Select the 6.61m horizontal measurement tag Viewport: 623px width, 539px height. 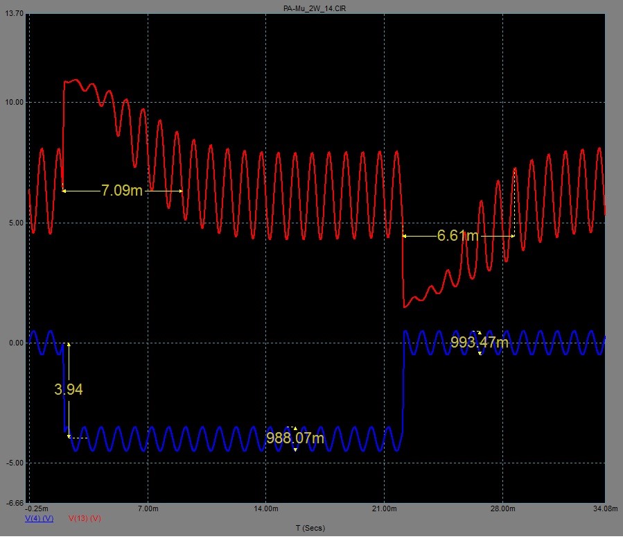[457, 236]
